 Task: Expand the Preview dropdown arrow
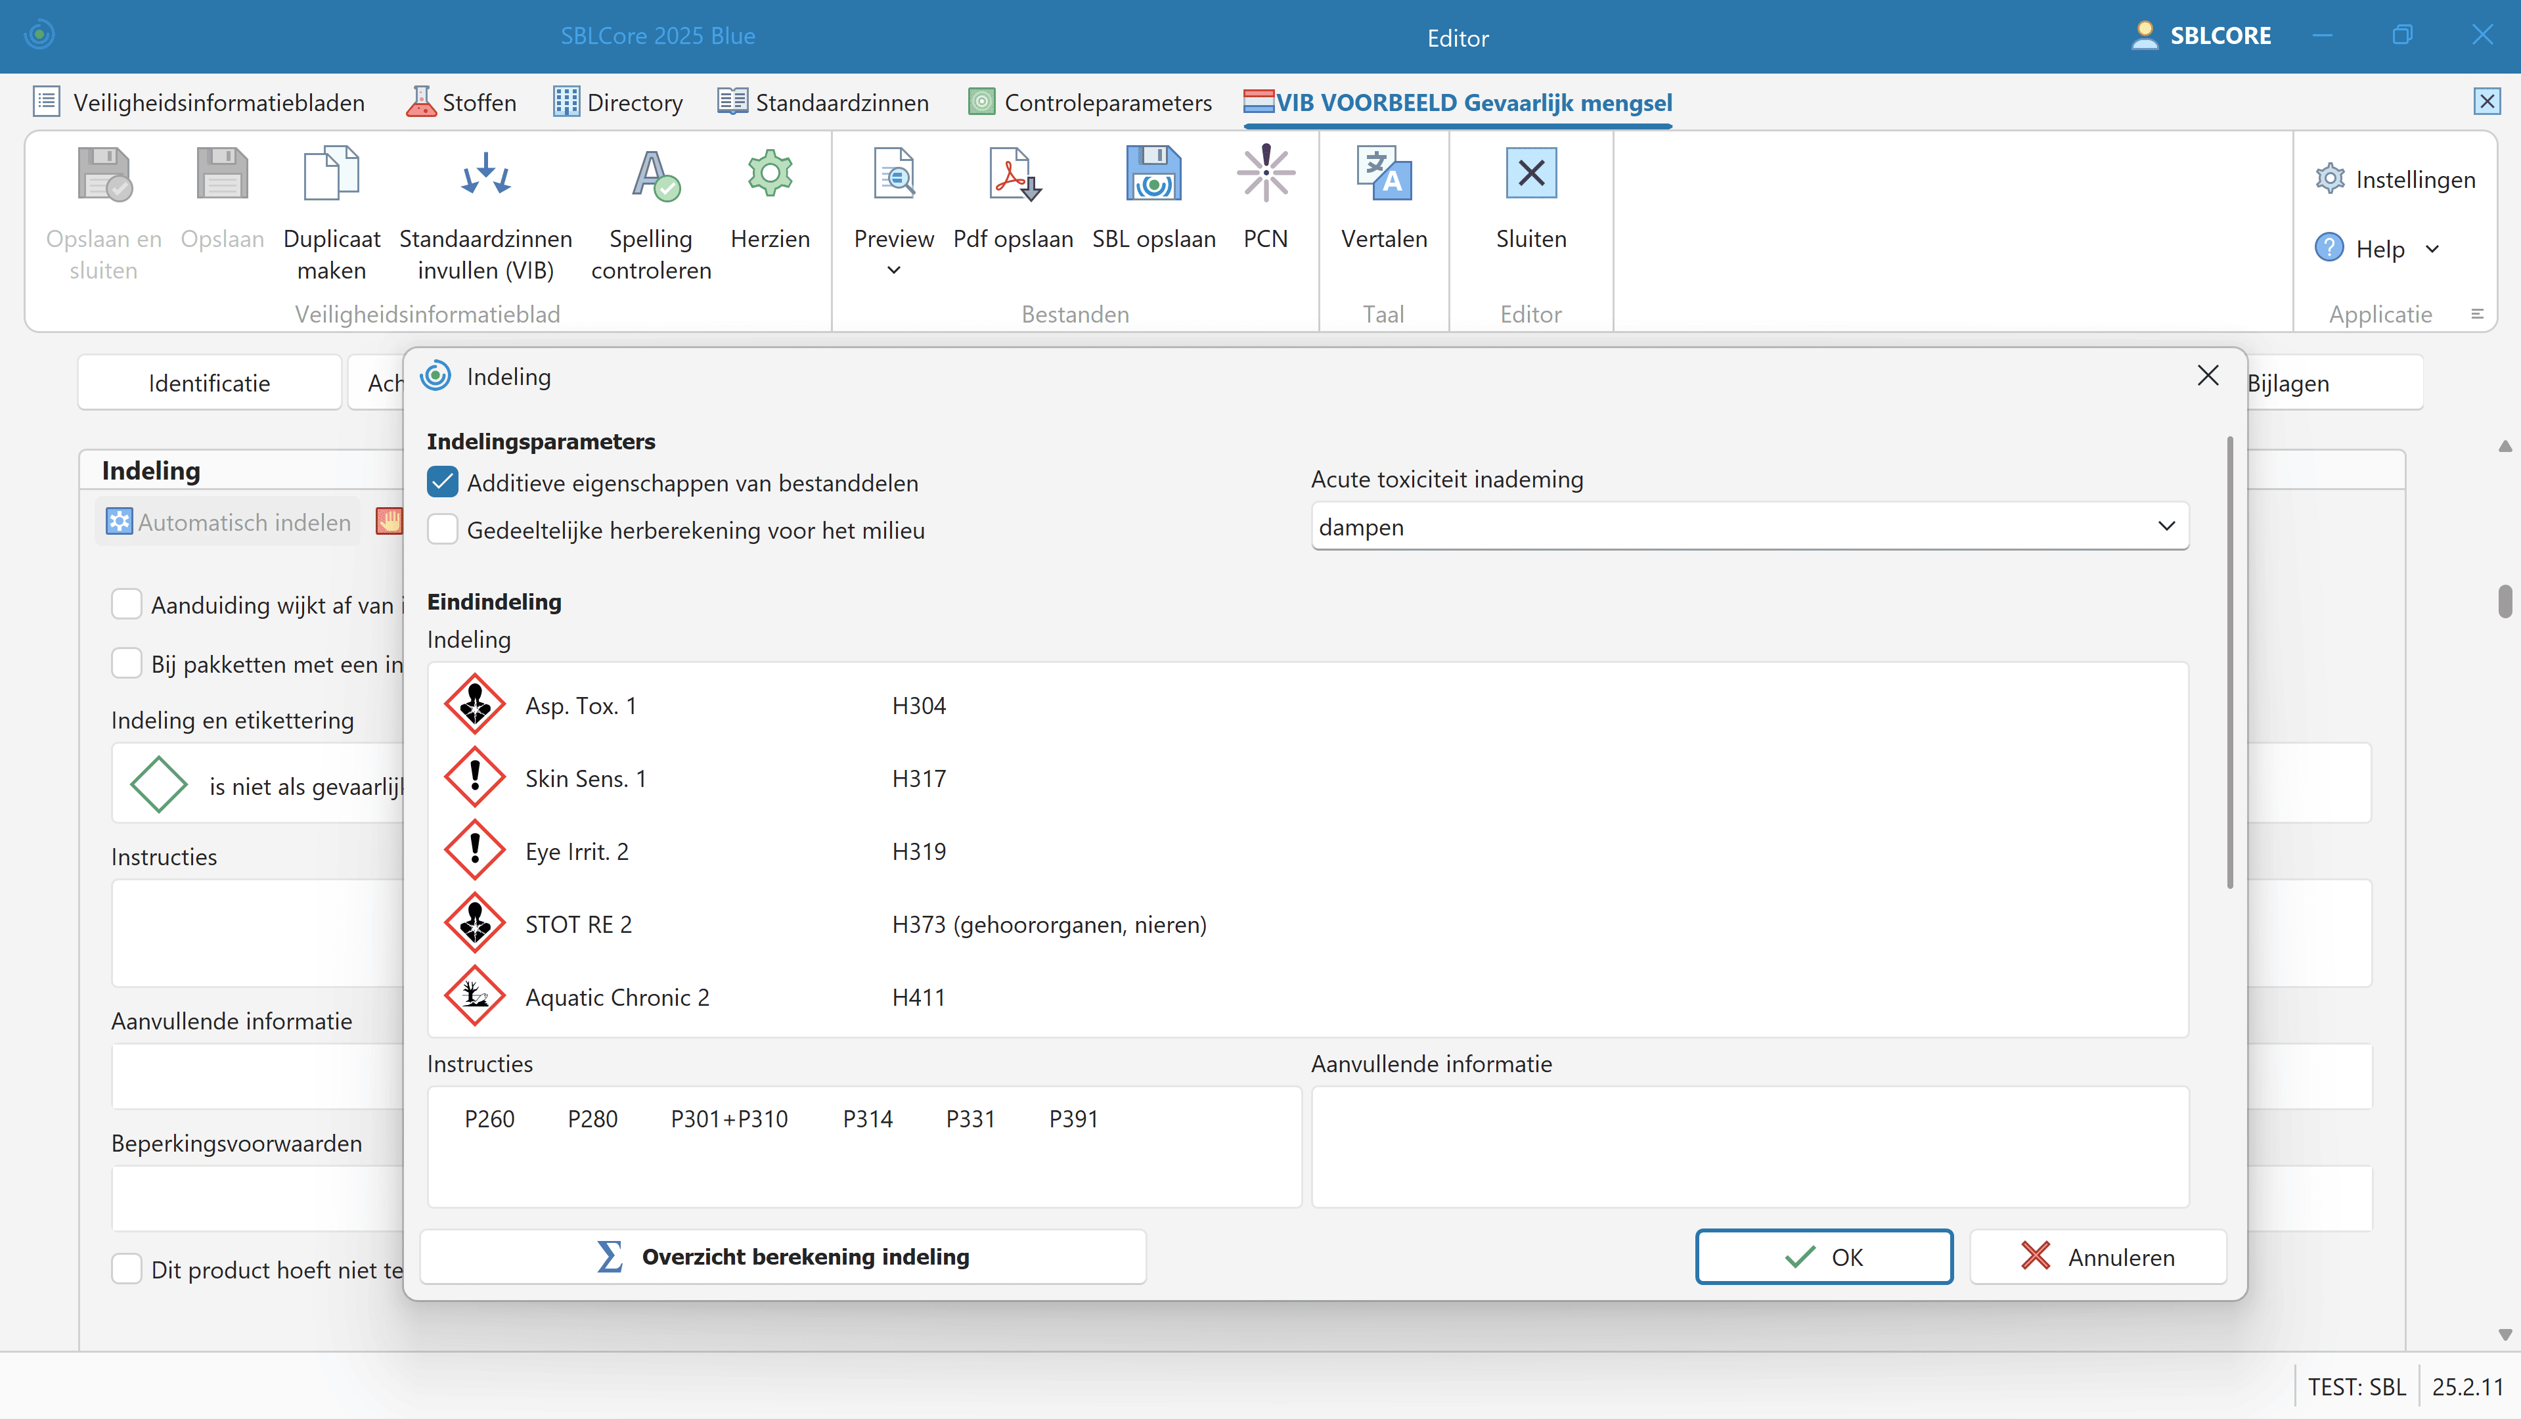(893, 270)
